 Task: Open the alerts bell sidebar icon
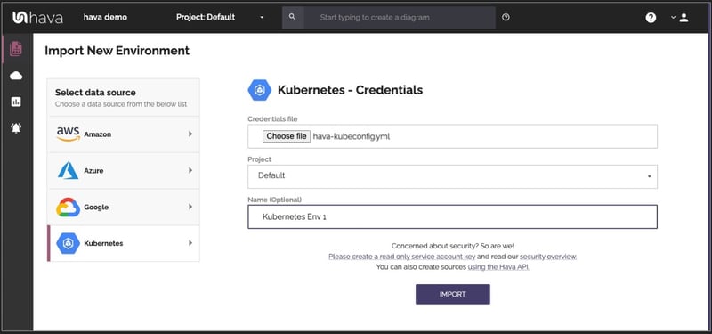tap(16, 128)
